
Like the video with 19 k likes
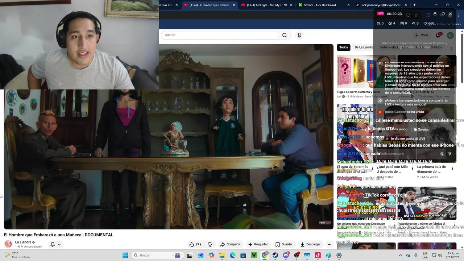coord(195,244)
